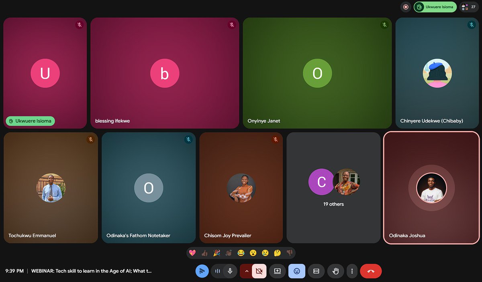Click "Odinaka's Fathom Notetaker" name label
Viewport: 482px width, 282px height.
(x=138, y=236)
